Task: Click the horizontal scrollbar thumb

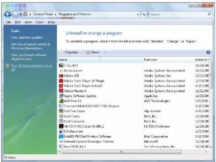Action: point(121,152)
